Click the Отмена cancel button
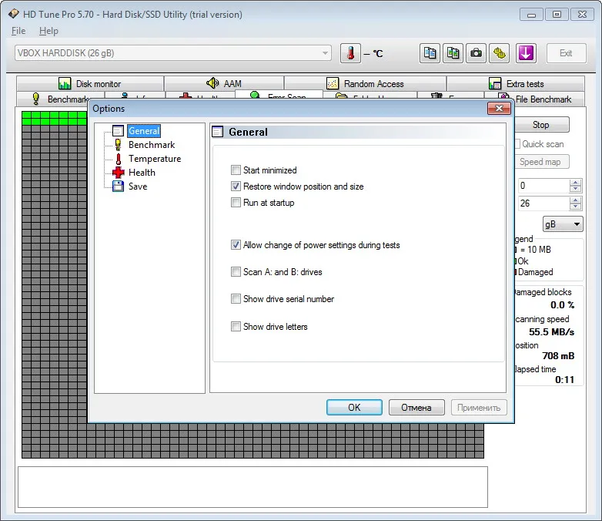This screenshot has width=602, height=521. pyautogui.click(x=416, y=408)
